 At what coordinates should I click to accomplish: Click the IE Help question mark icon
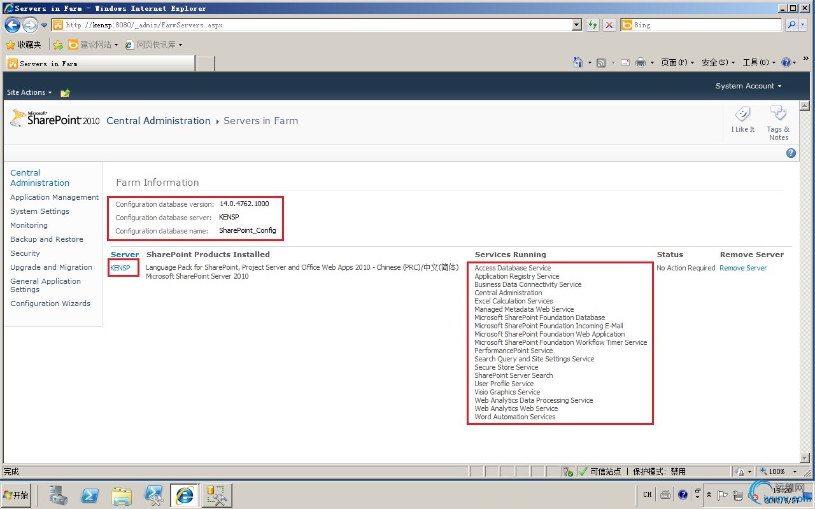[786, 62]
